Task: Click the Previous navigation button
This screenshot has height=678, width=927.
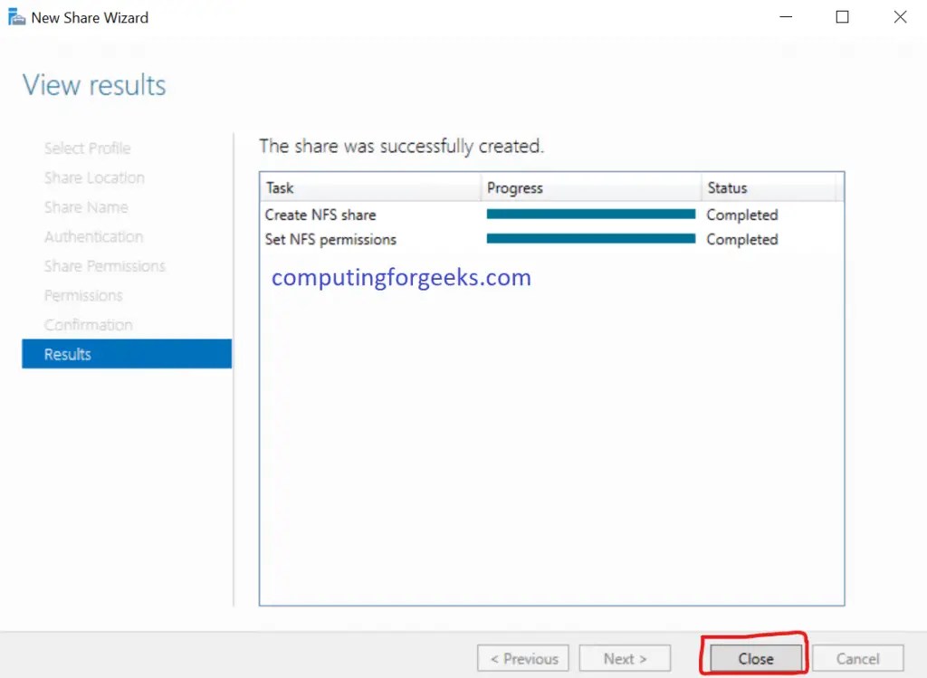Action: point(522,658)
